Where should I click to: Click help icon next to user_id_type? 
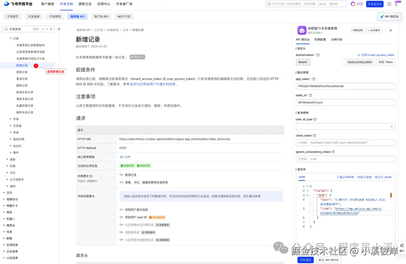coord(315,120)
